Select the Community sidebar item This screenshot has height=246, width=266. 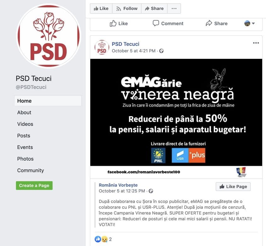tap(31, 170)
